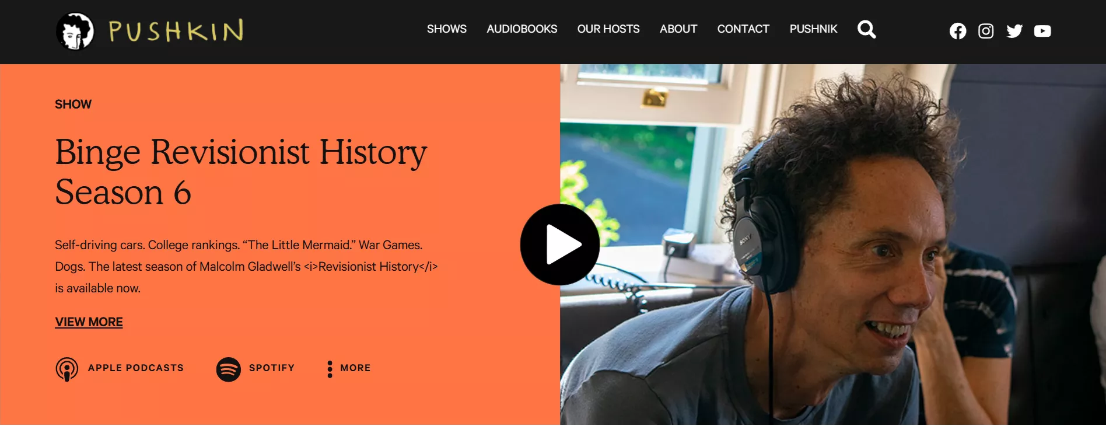Play the Revisionist History trailer
Viewport: 1106px width, 426px height.
pos(560,245)
